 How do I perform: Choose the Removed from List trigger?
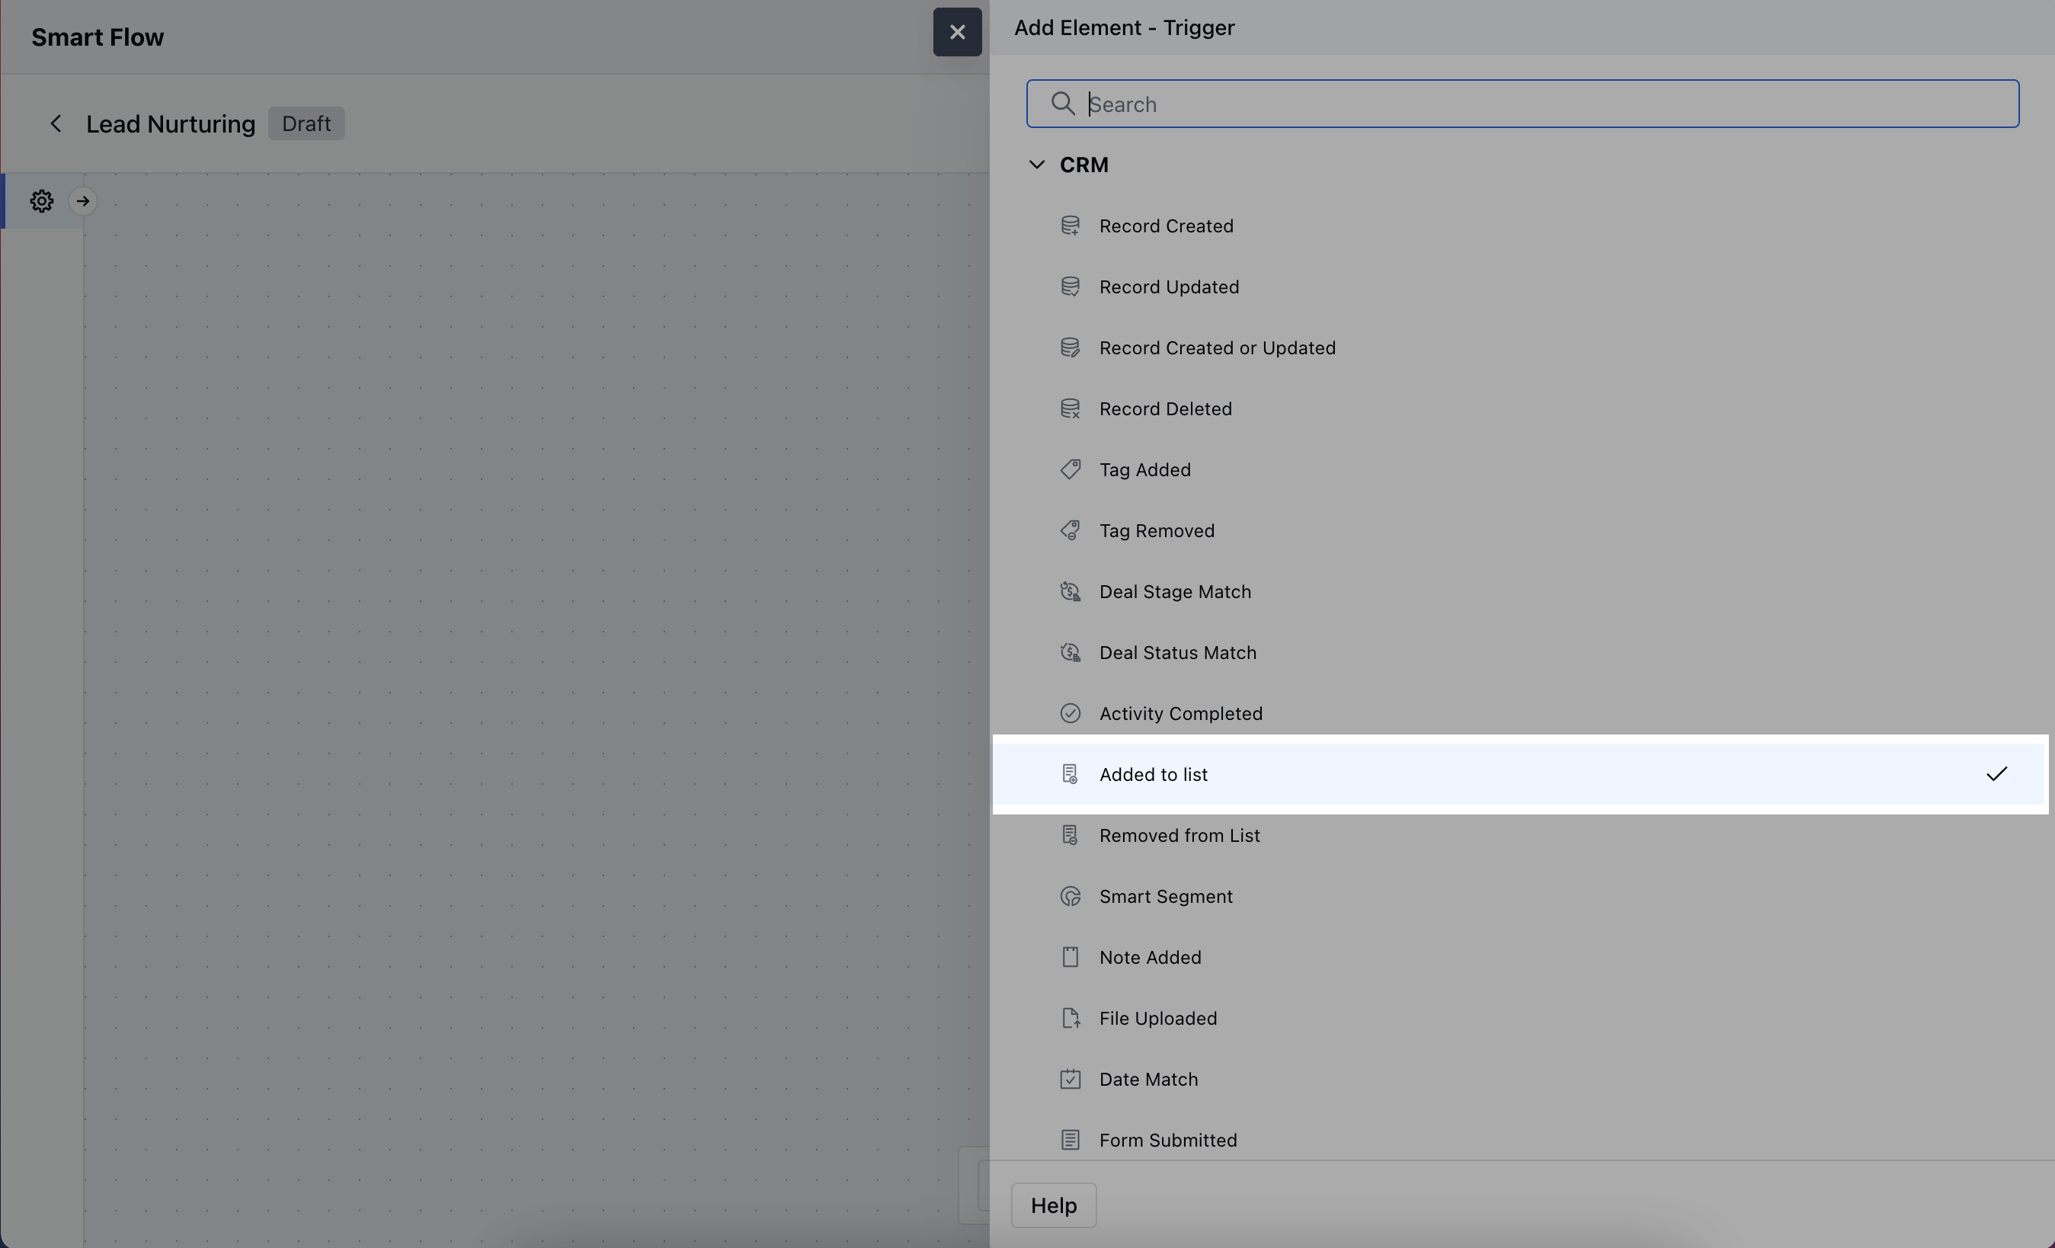pos(1179,835)
